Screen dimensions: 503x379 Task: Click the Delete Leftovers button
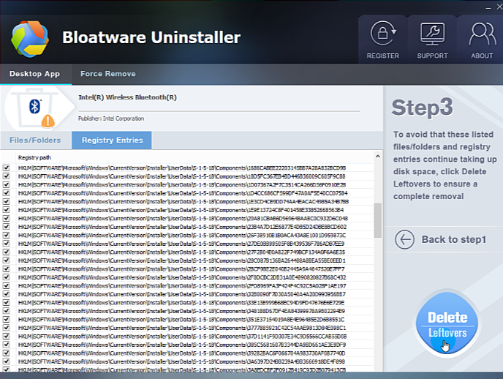[447, 323]
